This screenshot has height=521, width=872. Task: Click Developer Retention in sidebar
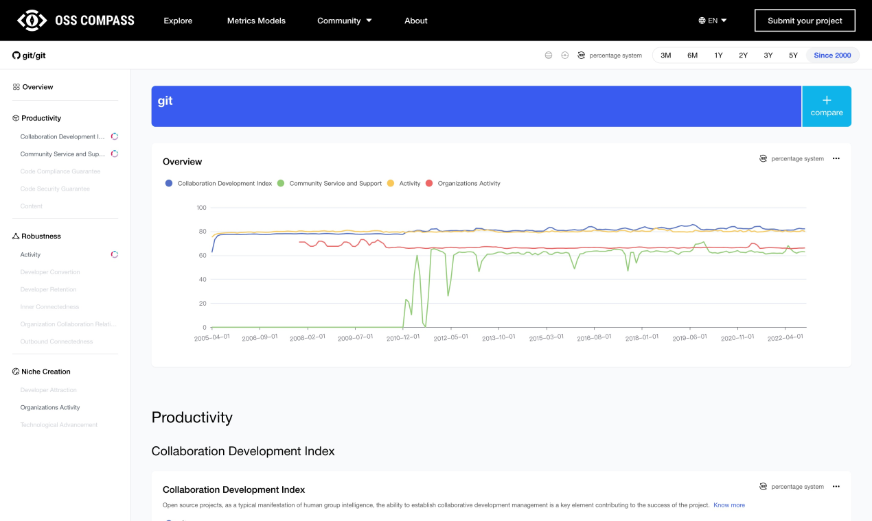tap(48, 289)
